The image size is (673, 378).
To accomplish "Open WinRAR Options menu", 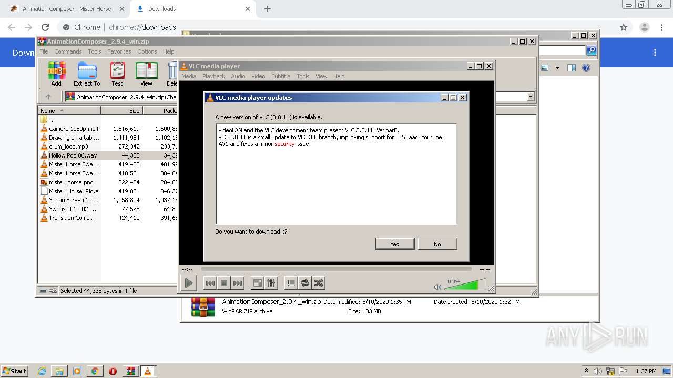I will pyautogui.click(x=147, y=51).
